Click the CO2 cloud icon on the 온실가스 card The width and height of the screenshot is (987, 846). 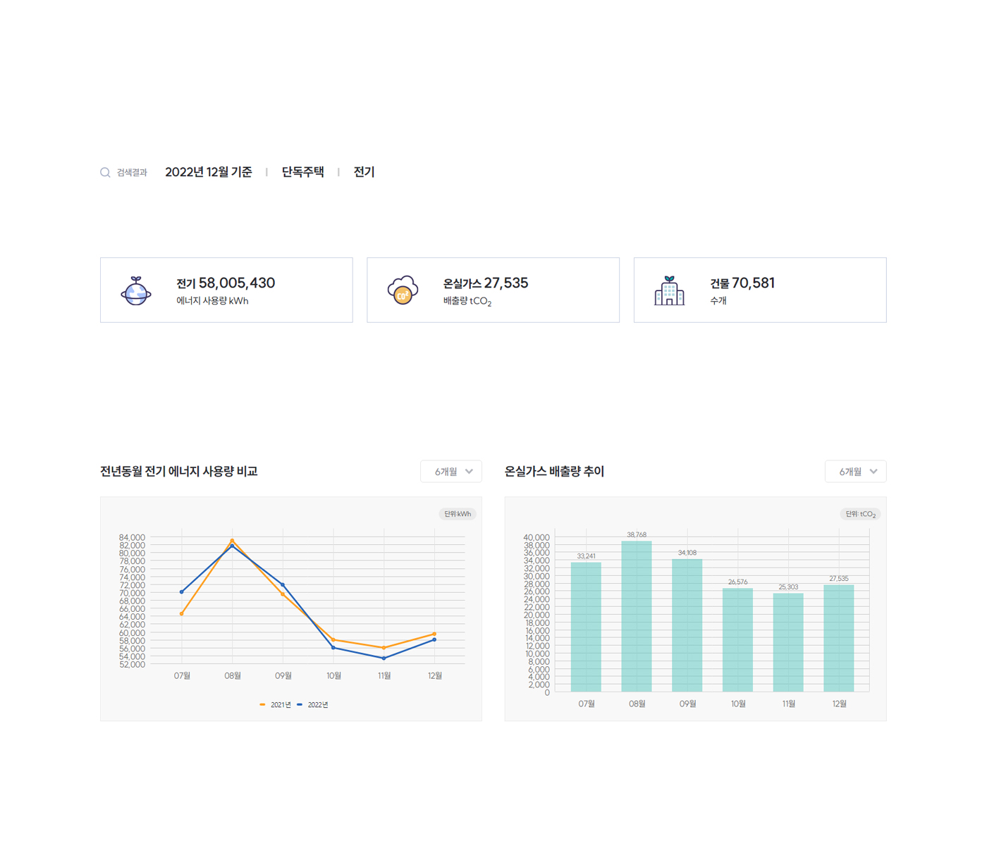click(x=403, y=290)
